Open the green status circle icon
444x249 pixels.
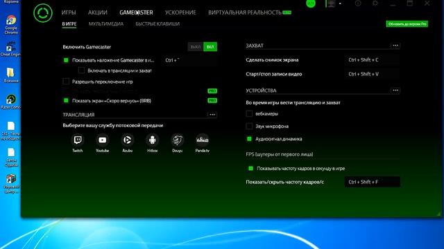point(311,3)
